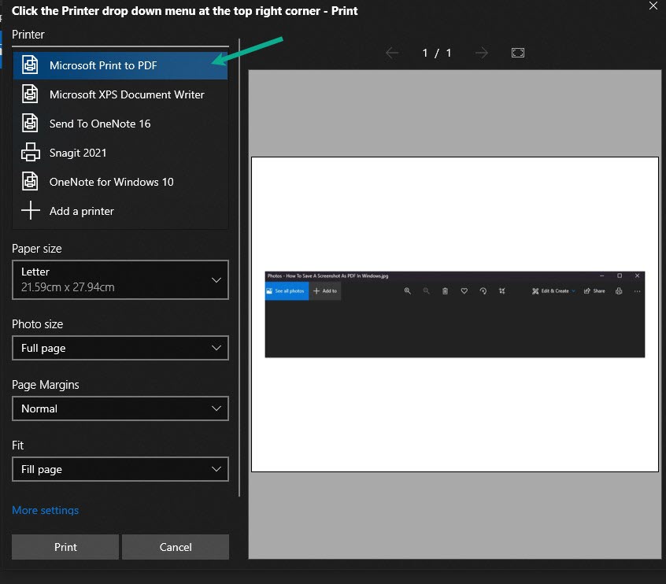Click the 1 / 1 page indicator
This screenshot has height=584, width=666.
pos(436,53)
